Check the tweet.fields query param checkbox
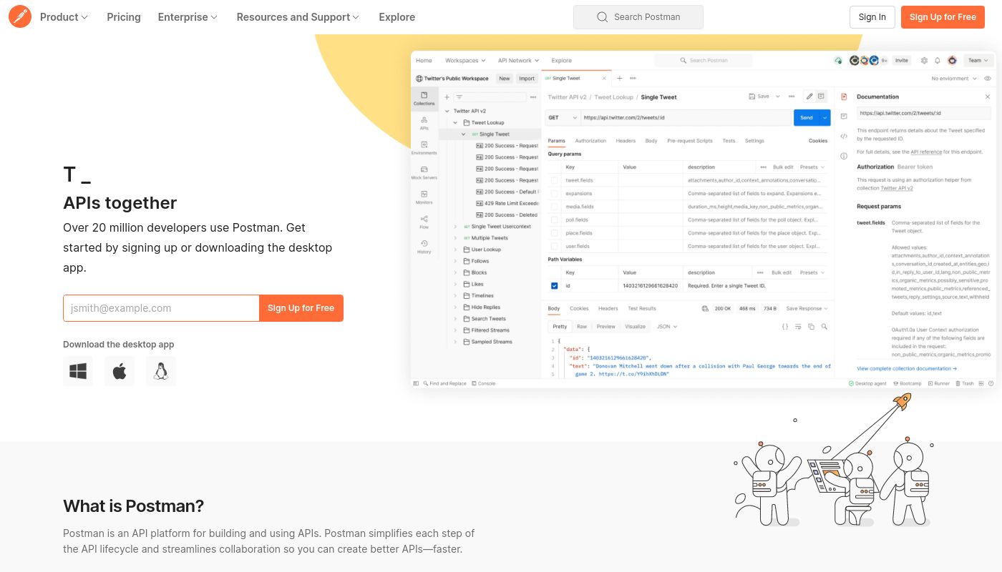Viewport: 1002px width, 572px height. 554,181
